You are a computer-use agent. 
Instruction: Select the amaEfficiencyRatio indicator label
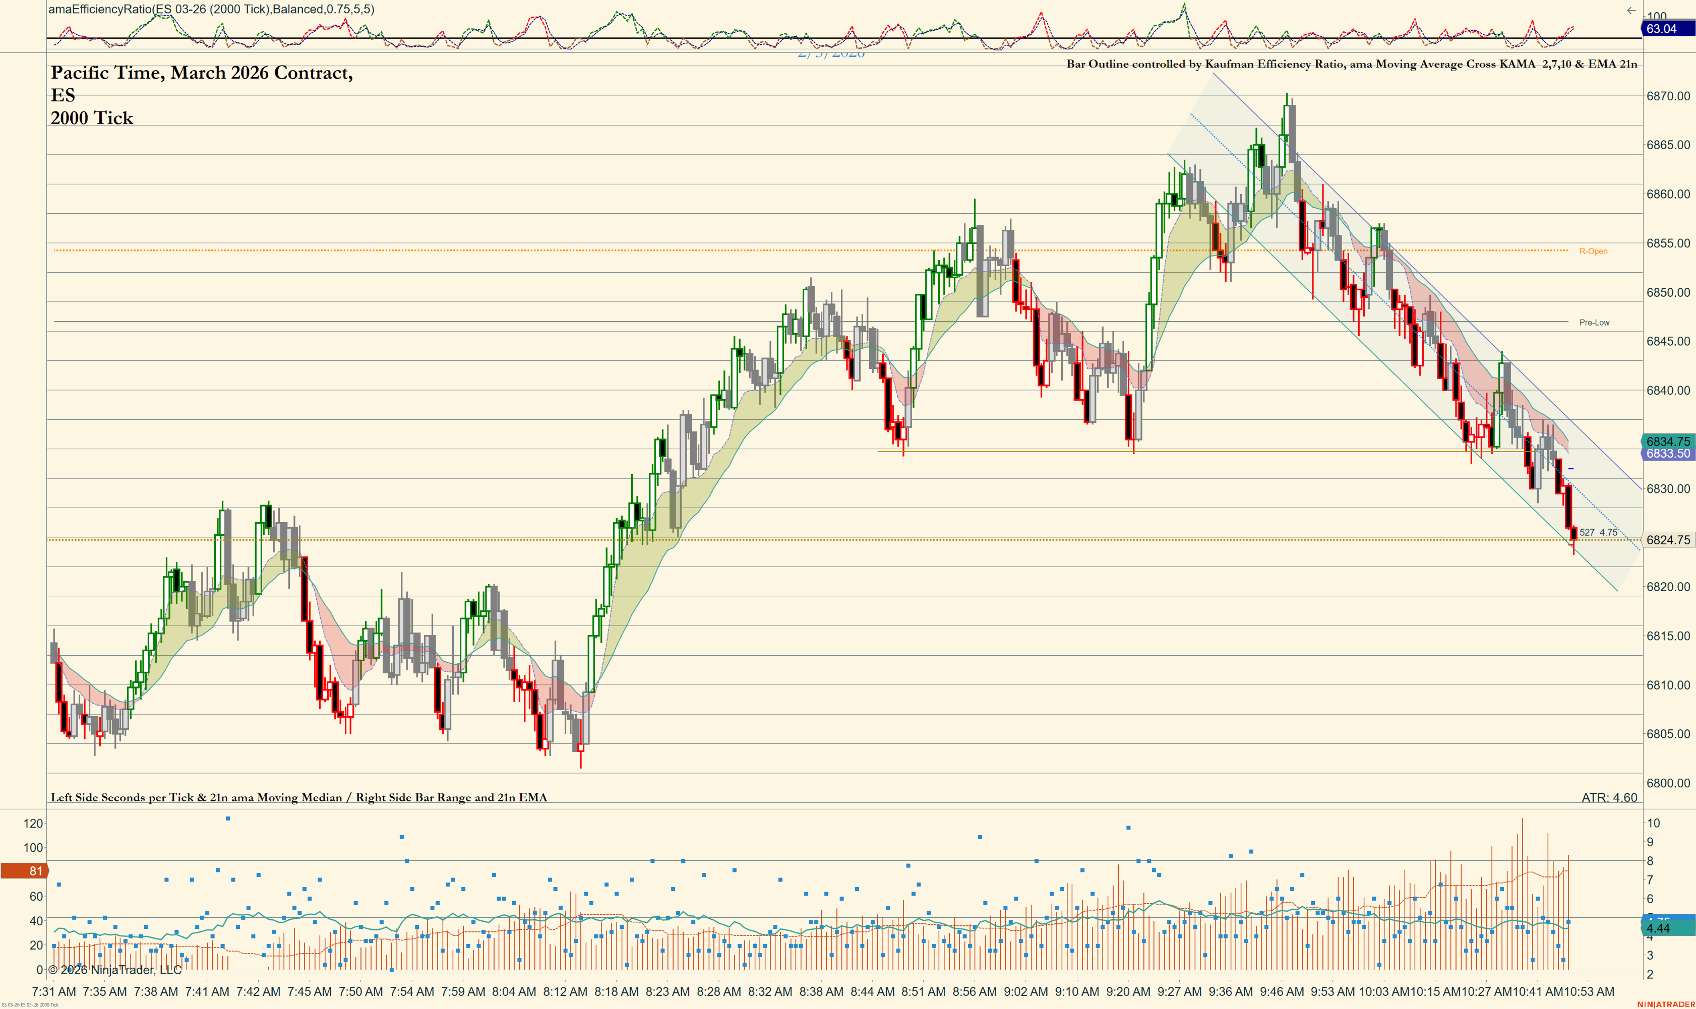[211, 9]
